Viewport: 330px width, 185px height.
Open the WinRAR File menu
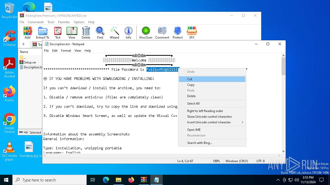(22, 22)
